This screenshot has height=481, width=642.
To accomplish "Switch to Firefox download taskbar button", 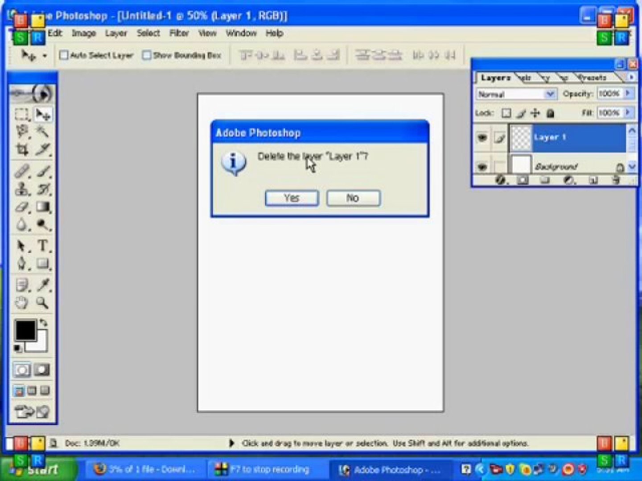I will (x=144, y=469).
